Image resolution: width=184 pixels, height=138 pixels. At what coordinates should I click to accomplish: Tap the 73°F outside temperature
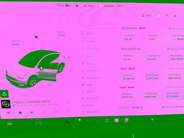[x=120, y=6]
